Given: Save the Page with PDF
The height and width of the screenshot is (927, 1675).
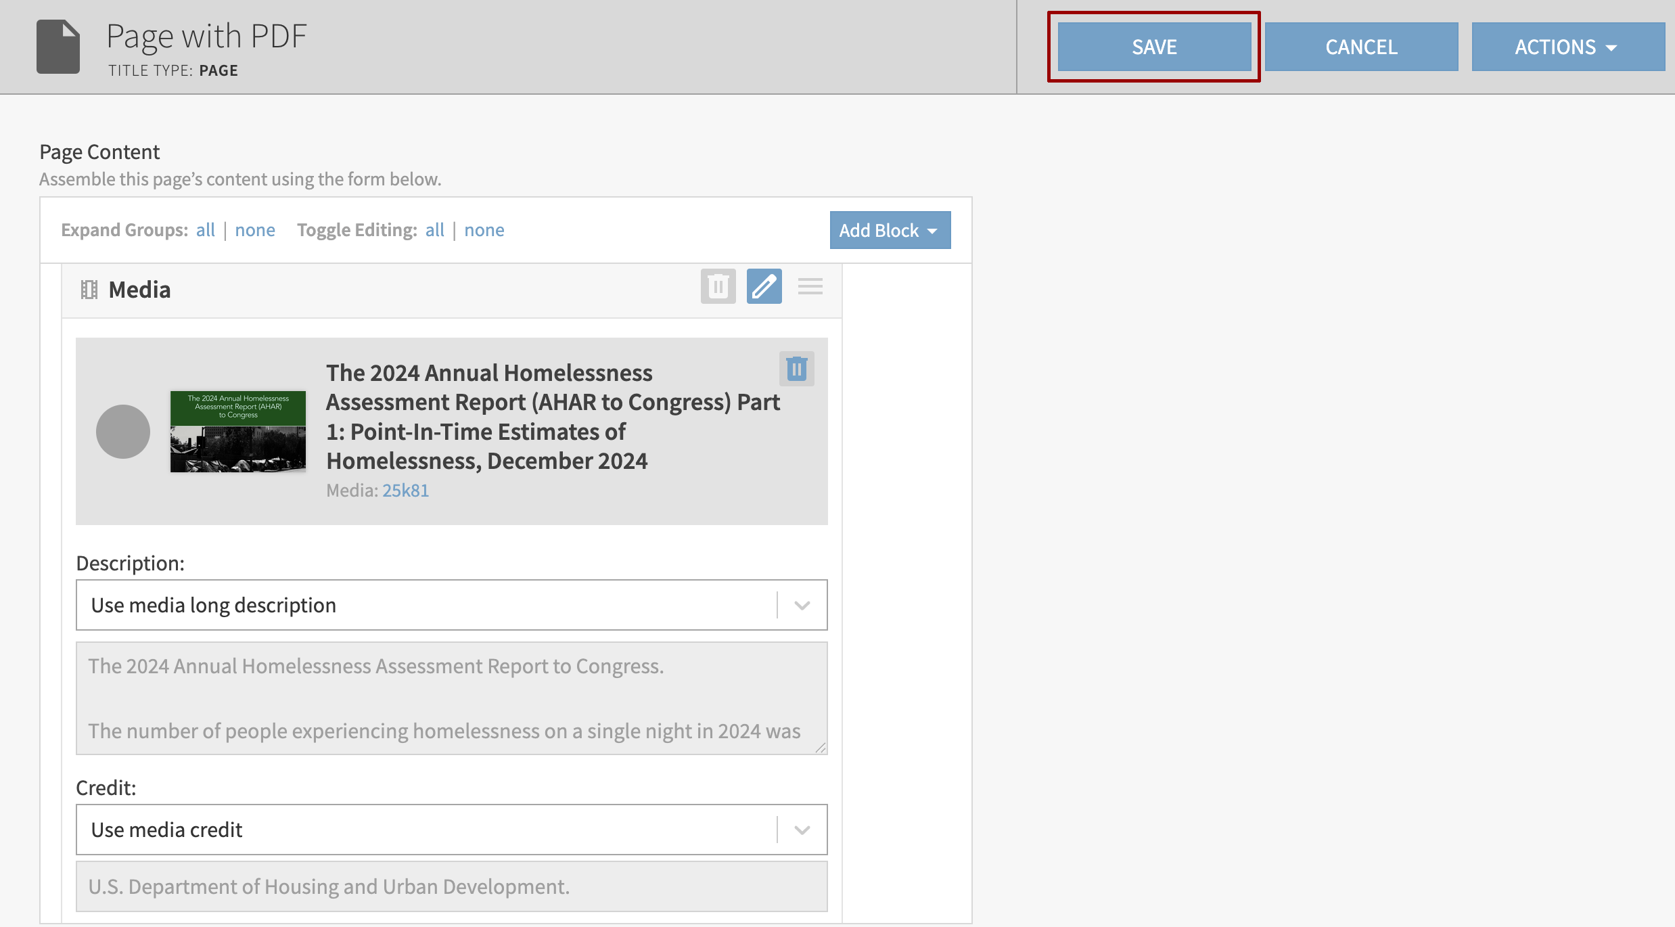Looking at the screenshot, I should click(x=1153, y=47).
